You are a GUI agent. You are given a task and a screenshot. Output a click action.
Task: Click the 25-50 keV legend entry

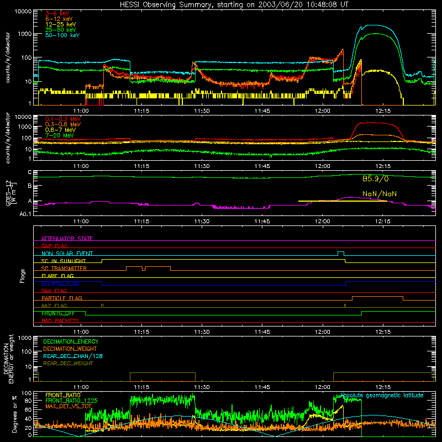[60, 30]
